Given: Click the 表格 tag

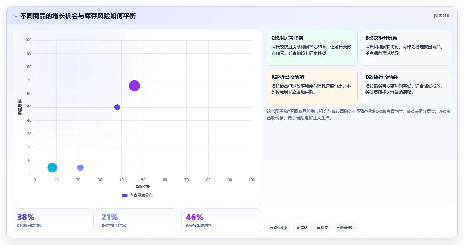Looking at the screenshot, I should pyautogui.click(x=302, y=228).
